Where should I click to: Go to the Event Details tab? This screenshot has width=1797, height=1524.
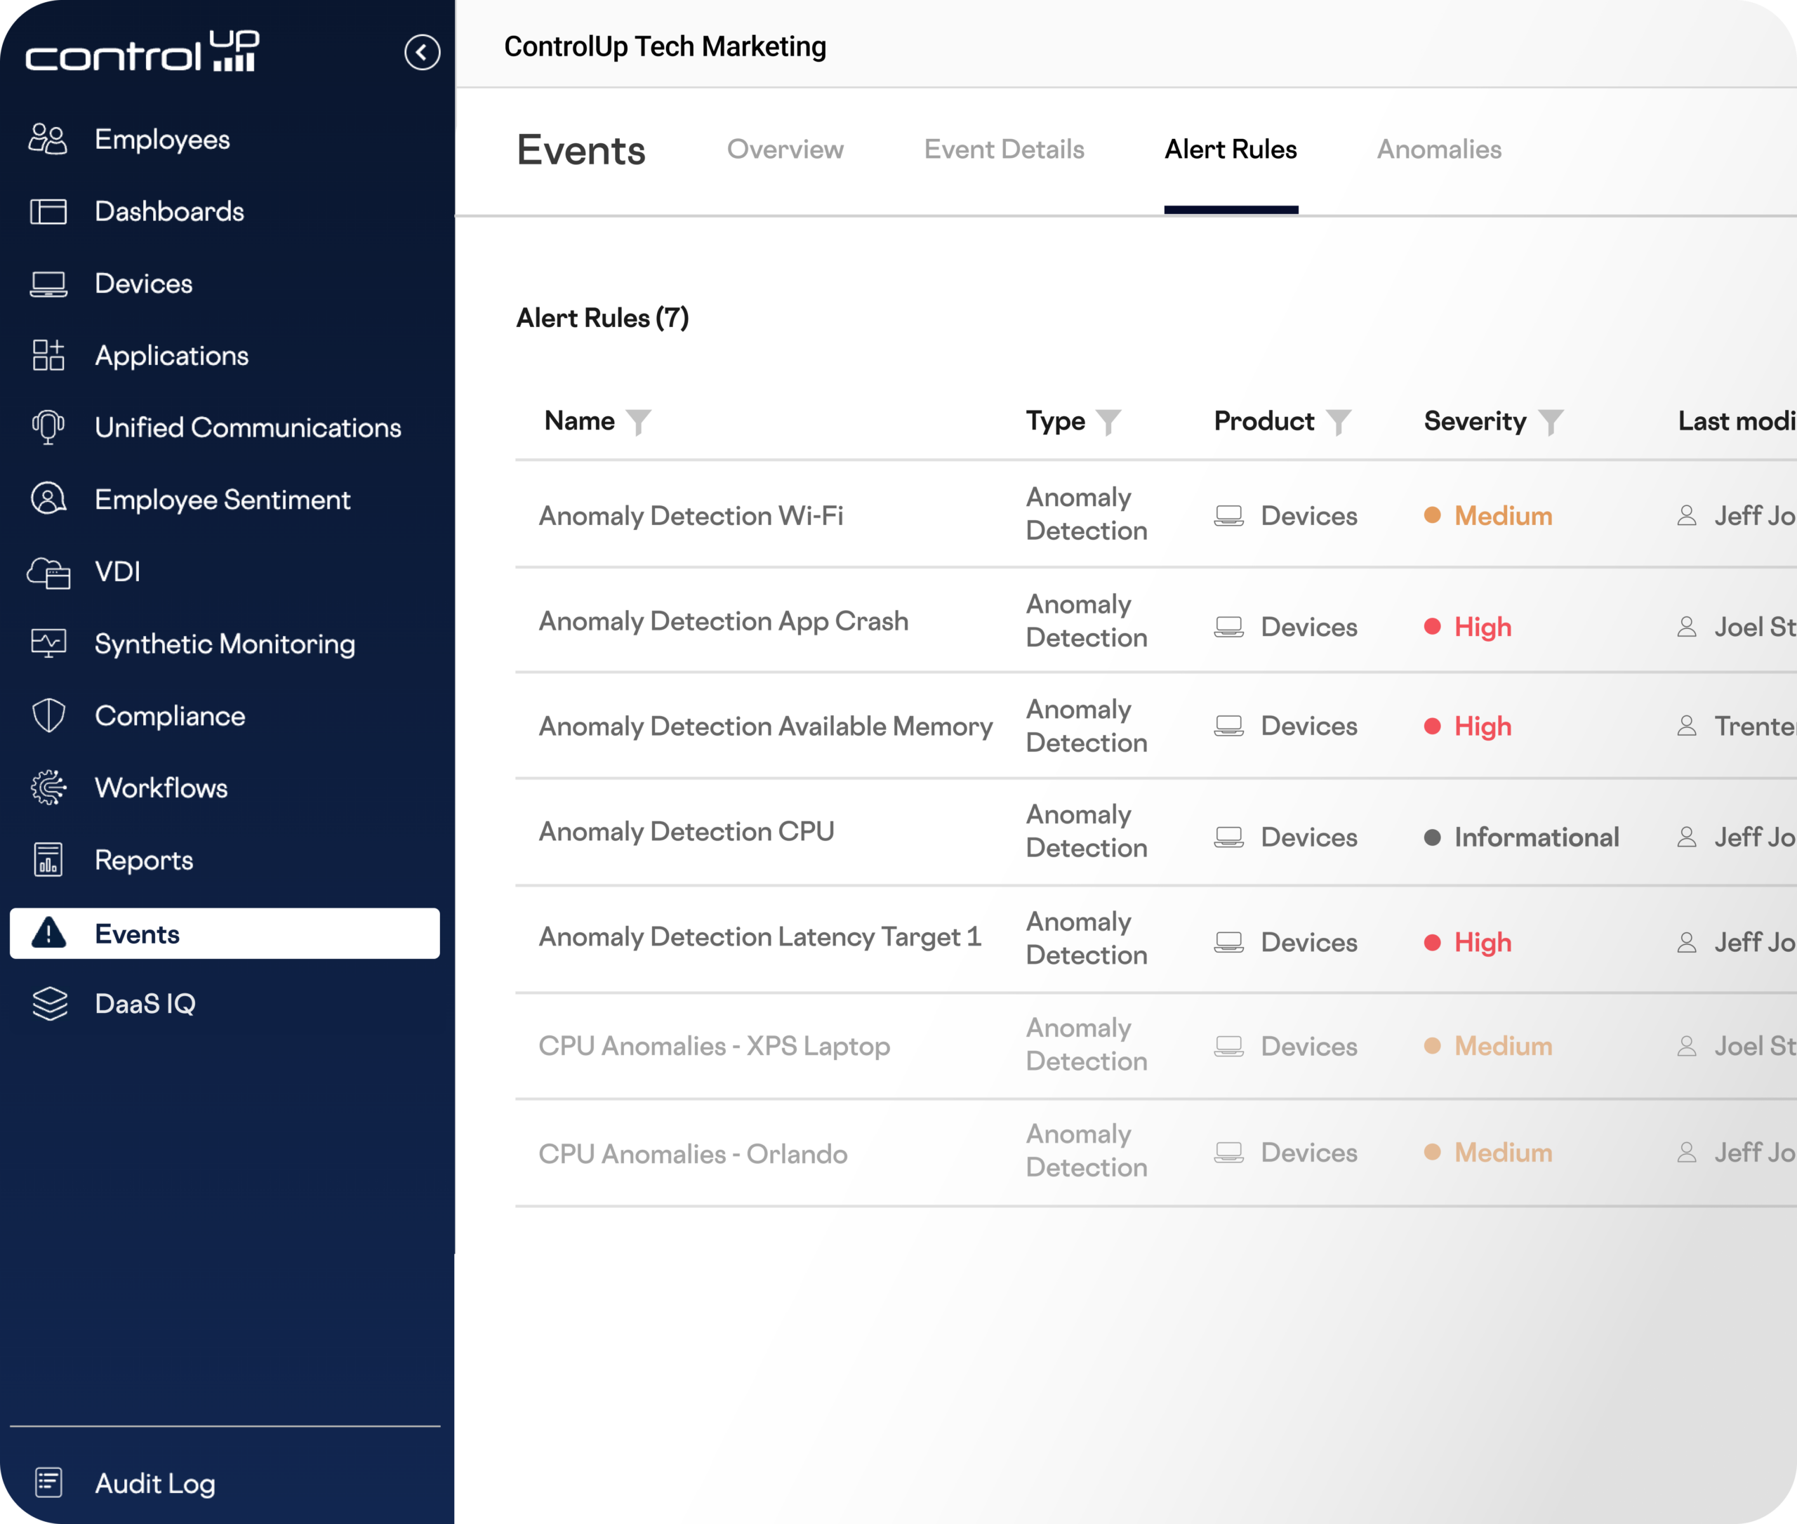tap(1003, 150)
